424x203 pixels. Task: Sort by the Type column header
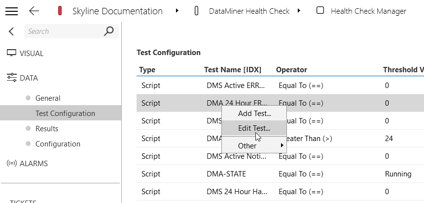(147, 70)
